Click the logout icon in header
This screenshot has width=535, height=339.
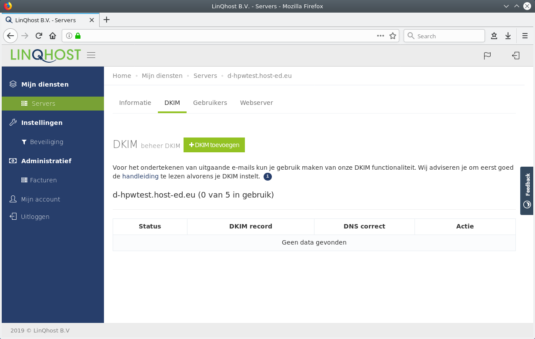pyautogui.click(x=516, y=56)
